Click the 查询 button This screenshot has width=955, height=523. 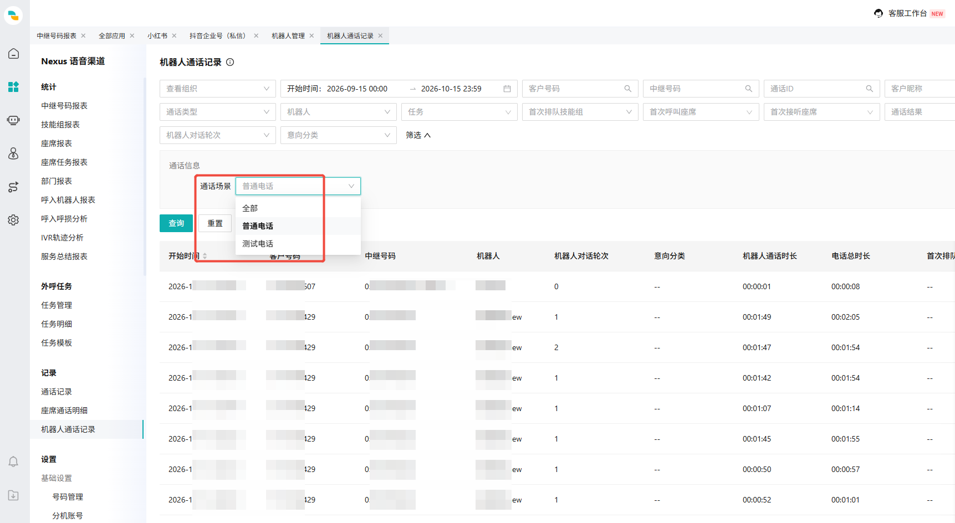176,223
